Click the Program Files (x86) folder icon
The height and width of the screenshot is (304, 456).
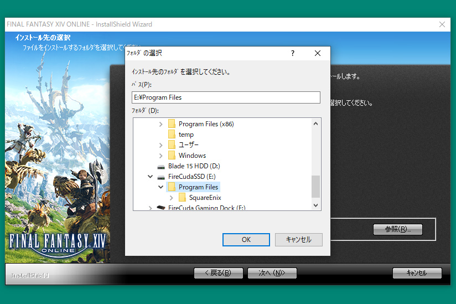pyautogui.click(x=172, y=124)
